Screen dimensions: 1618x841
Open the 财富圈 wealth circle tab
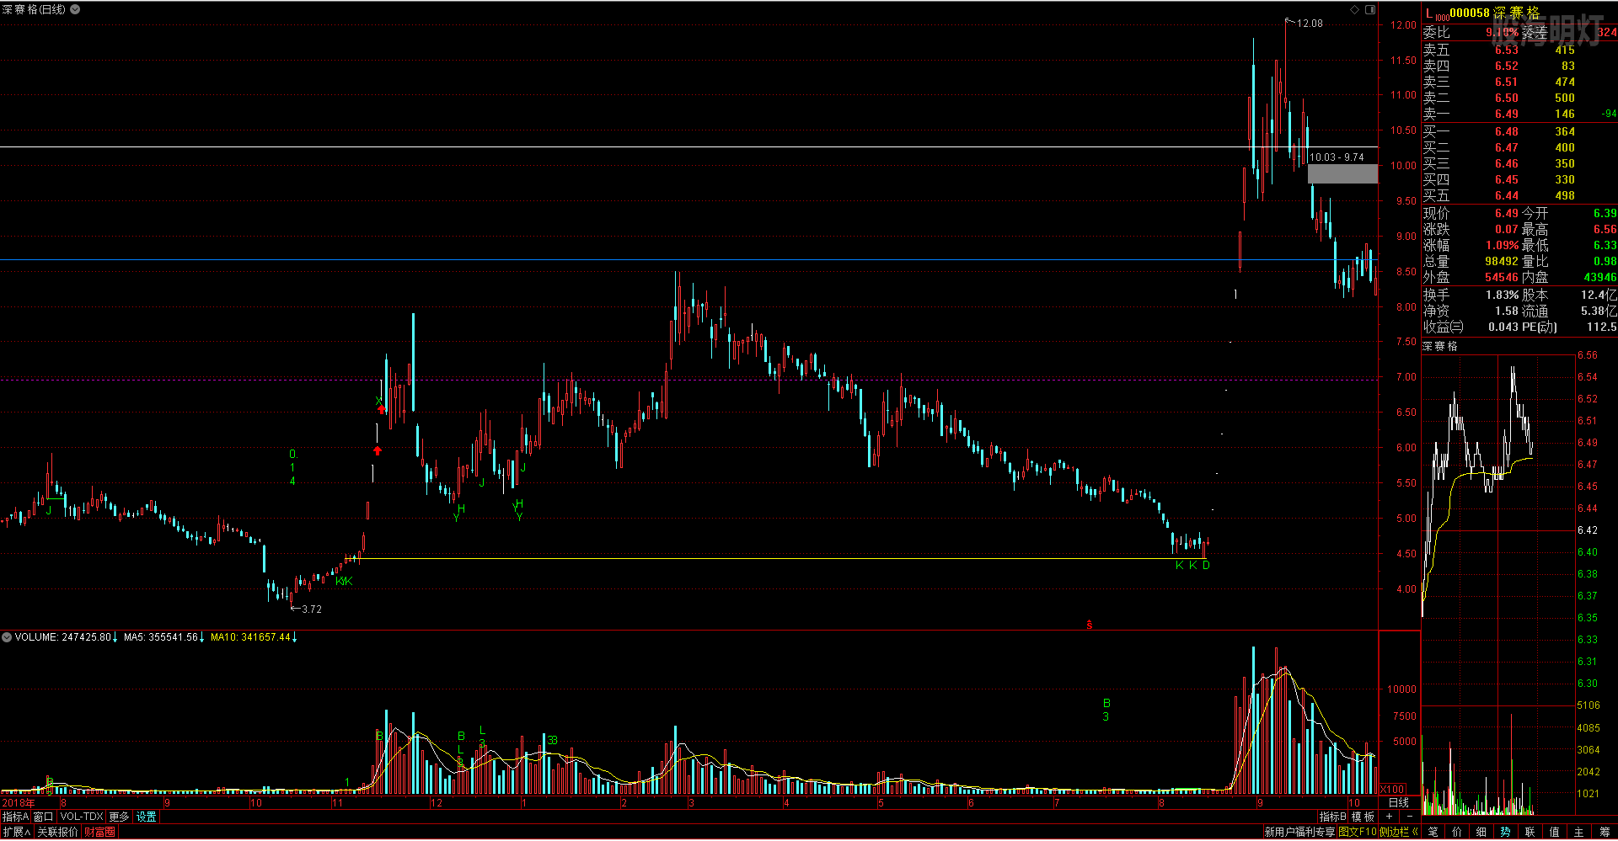point(100,832)
